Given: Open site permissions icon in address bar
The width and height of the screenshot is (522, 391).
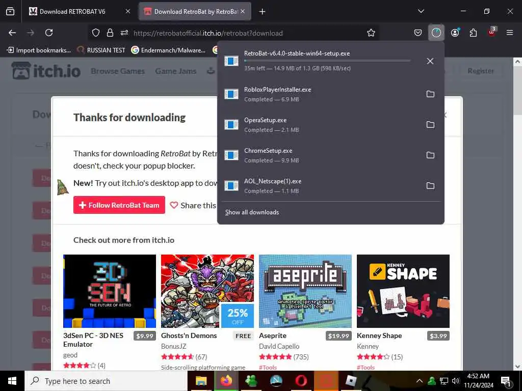Looking at the screenshot, I should [x=124, y=33].
